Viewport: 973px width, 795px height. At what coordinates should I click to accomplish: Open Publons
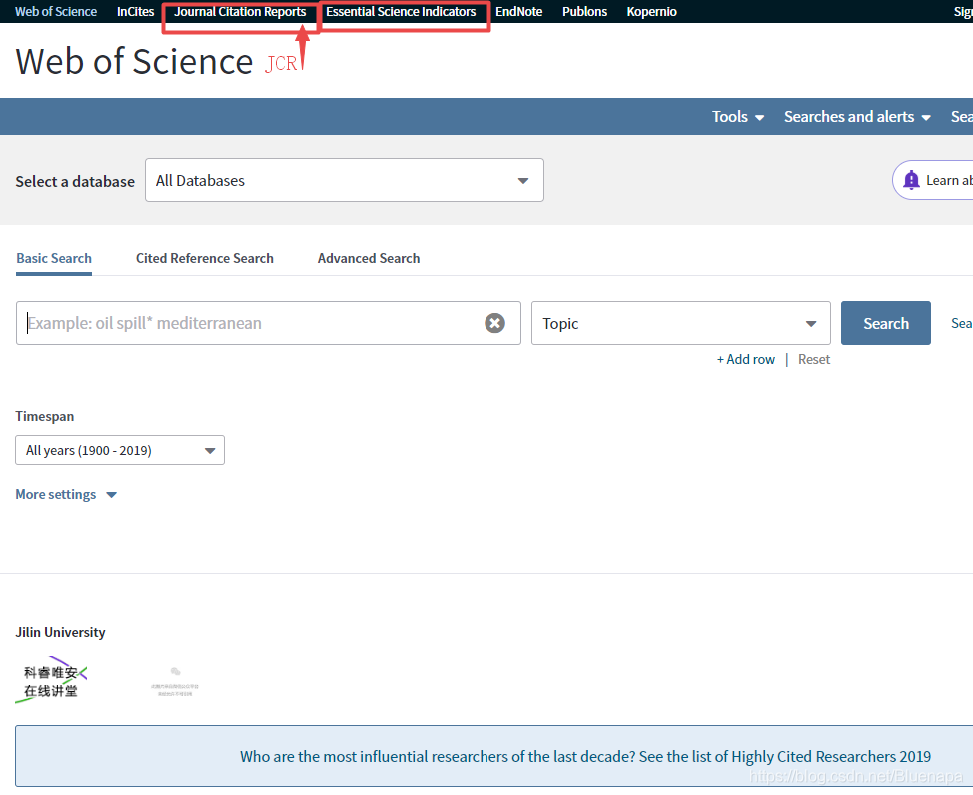584,11
